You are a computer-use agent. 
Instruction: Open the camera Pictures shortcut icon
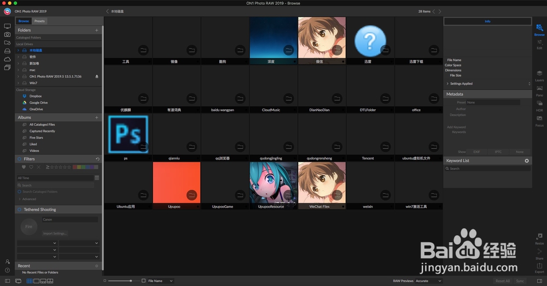[7, 34]
